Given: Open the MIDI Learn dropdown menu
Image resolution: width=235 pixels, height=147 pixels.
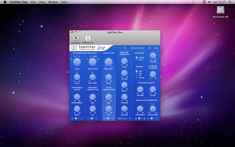Looking at the screenshot, I should pos(124,118).
